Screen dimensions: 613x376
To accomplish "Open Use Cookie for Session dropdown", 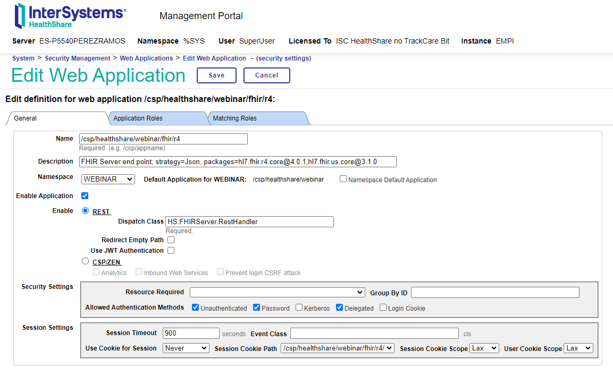I will point(186,348).
